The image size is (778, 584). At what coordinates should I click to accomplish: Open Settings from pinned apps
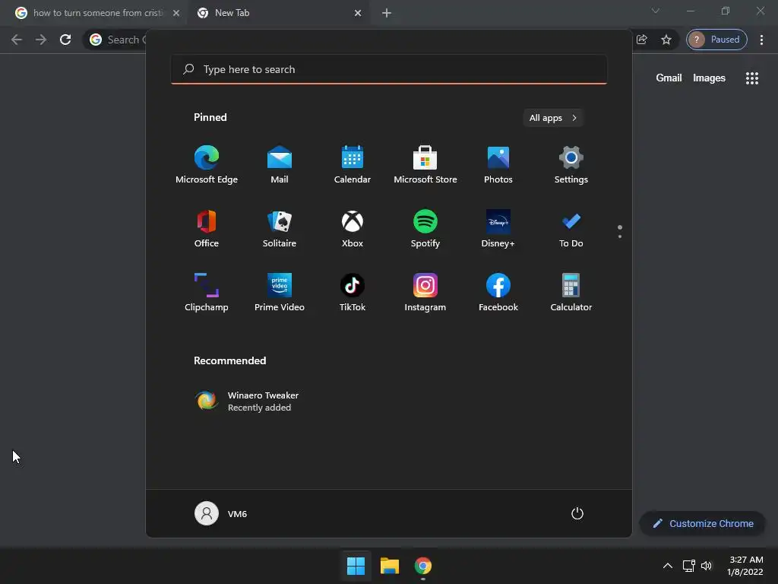[x=571, y=165]
